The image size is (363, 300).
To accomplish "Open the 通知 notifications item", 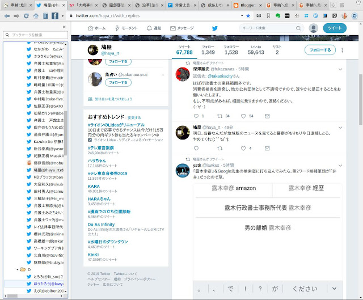I will tap(154, 28).
